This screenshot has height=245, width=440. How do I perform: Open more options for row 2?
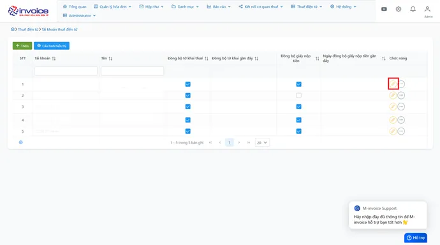pos(401,96)
